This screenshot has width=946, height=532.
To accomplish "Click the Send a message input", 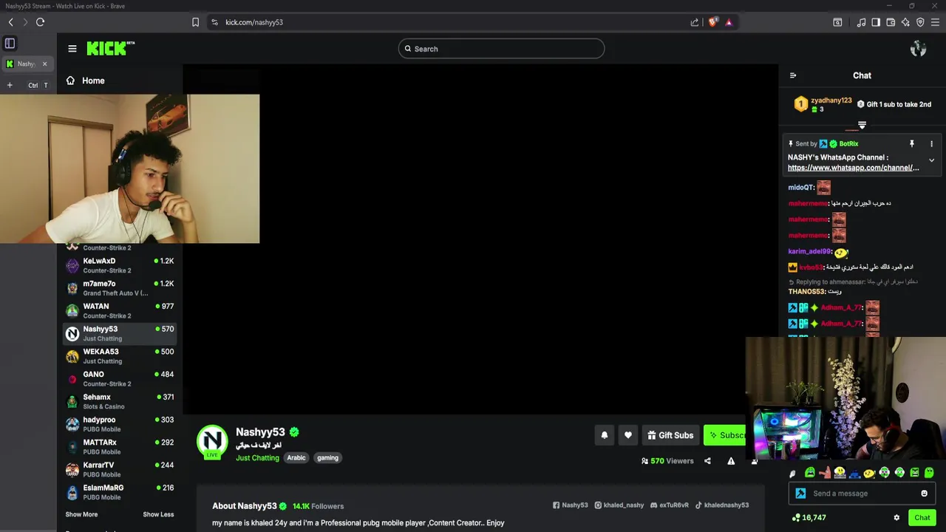I will click(863, 494).
